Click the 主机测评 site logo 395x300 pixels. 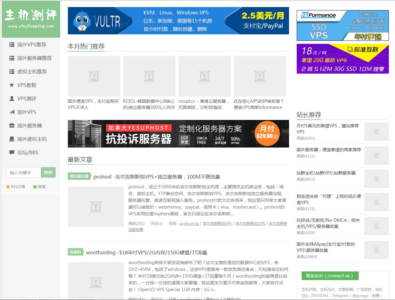[x=31, y=19]
